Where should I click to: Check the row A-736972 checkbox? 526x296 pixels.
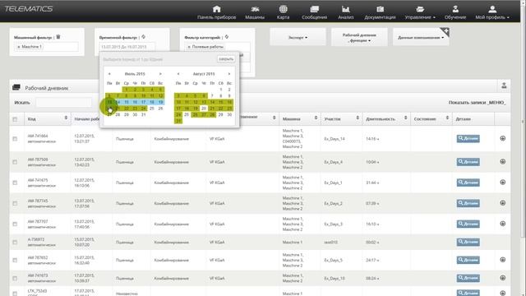(x=15, y=242)
